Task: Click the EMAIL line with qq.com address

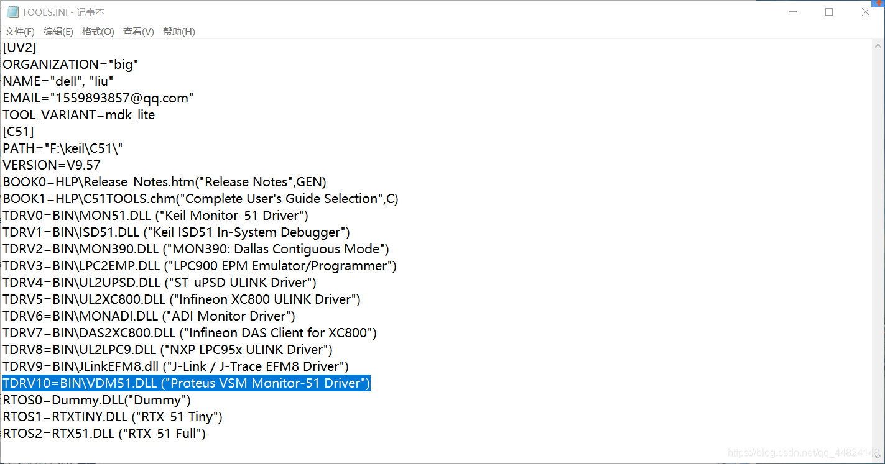Action: [98, 98]
